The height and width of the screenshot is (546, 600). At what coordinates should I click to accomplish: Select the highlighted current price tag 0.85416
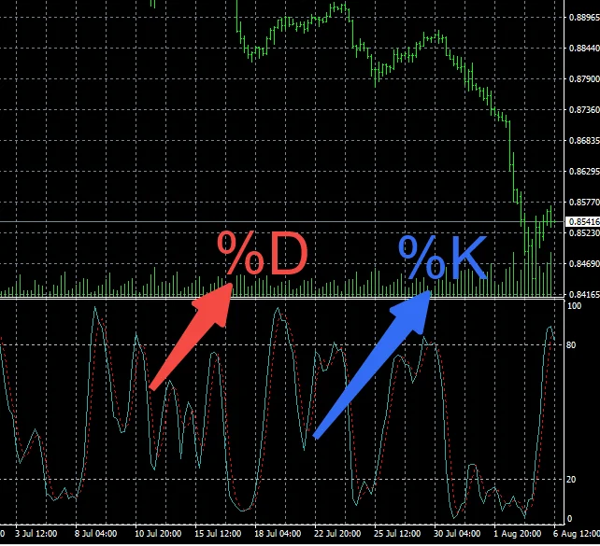(x=583, y=221)
